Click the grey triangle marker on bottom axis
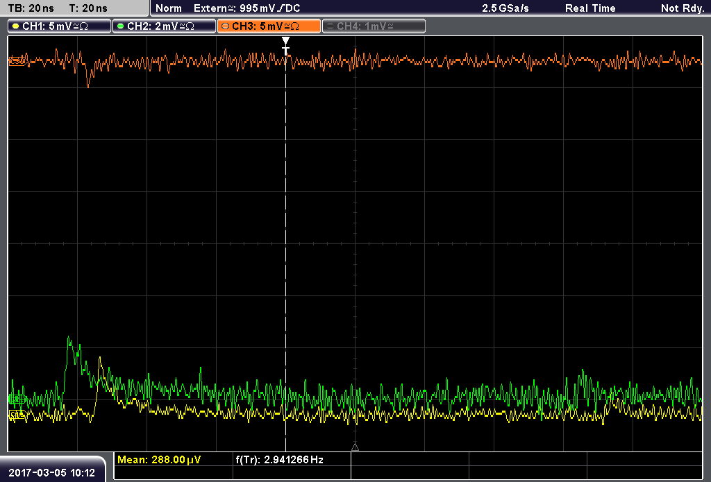 [355, 447]
